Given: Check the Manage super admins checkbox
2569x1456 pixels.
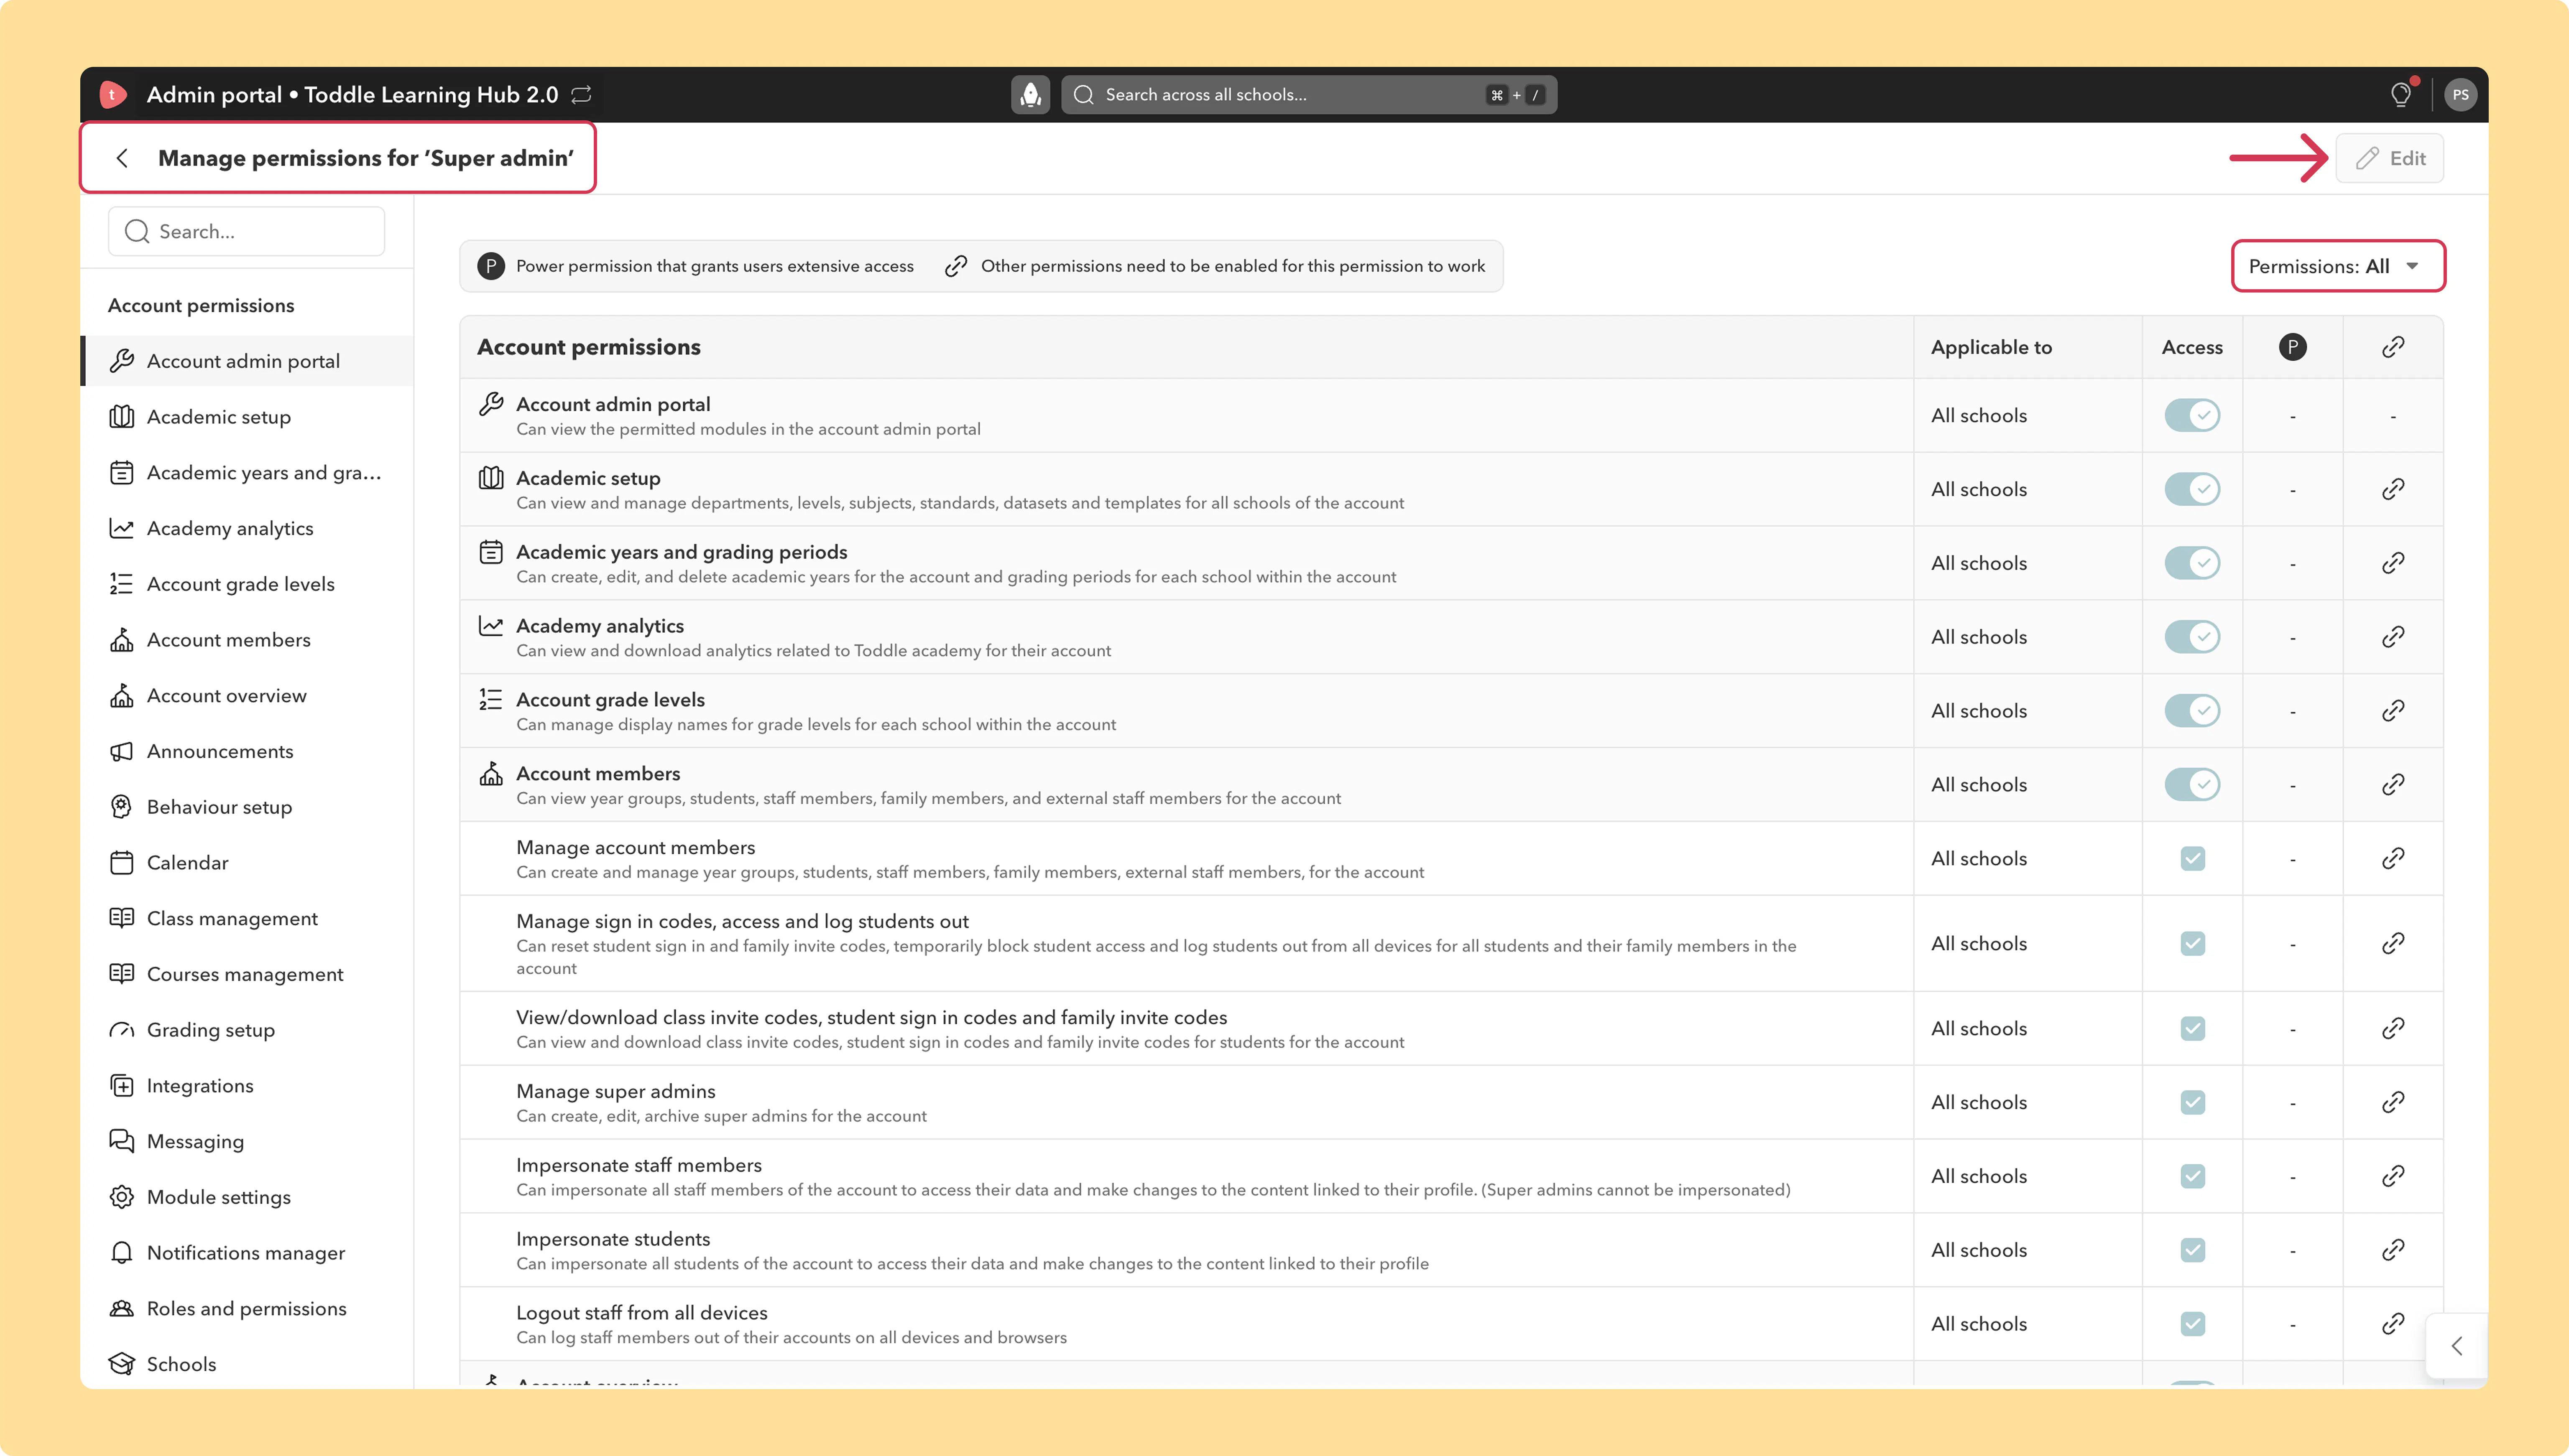Looking at the screenshot, I should click(2193, 1102).
